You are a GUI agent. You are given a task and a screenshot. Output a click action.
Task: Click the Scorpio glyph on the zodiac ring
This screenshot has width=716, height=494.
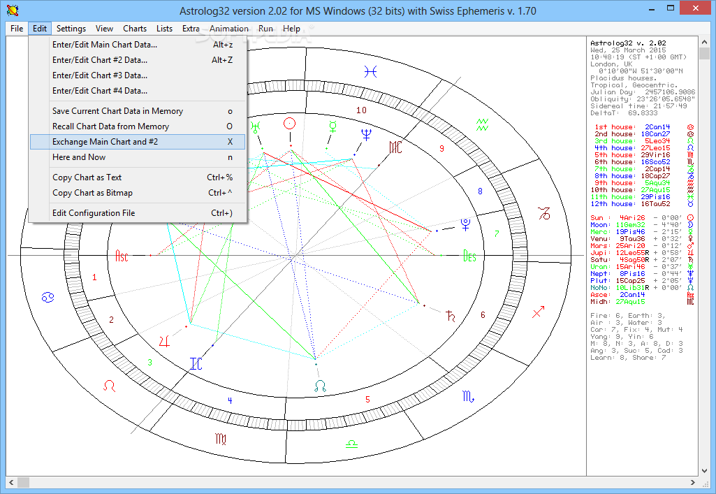(x=468, y=396)
